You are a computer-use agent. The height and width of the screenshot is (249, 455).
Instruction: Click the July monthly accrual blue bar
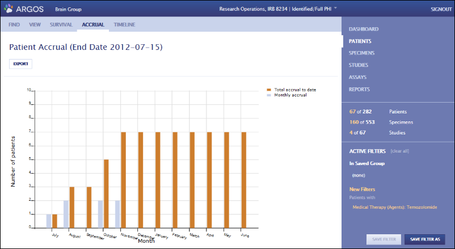pos(49,221)
